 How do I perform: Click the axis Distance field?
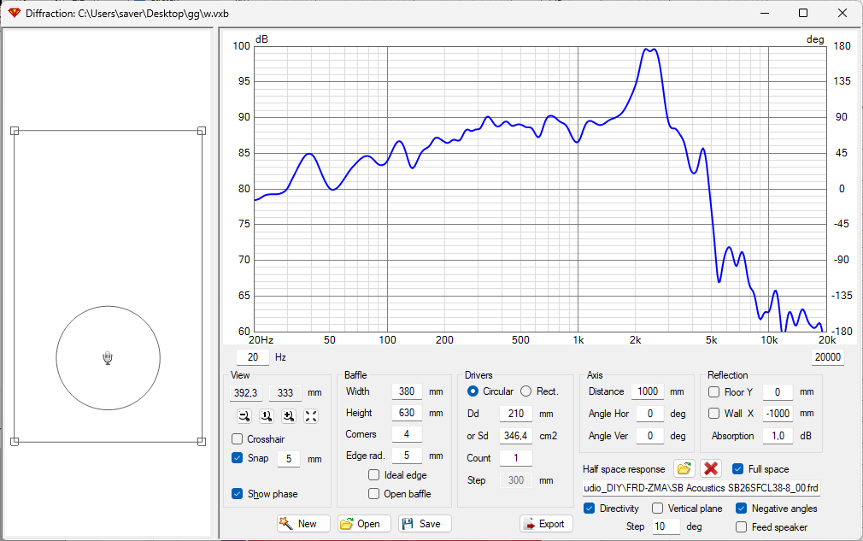pyautogui.click(x=648, y=391)
